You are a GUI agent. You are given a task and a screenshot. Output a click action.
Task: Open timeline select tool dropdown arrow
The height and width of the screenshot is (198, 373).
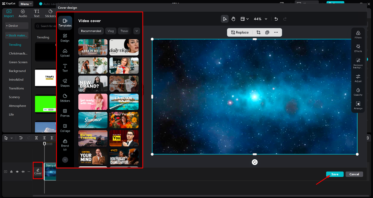coord(12,138)
